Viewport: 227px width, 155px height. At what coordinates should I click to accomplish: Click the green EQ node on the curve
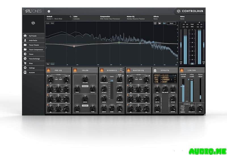[119, 42]
